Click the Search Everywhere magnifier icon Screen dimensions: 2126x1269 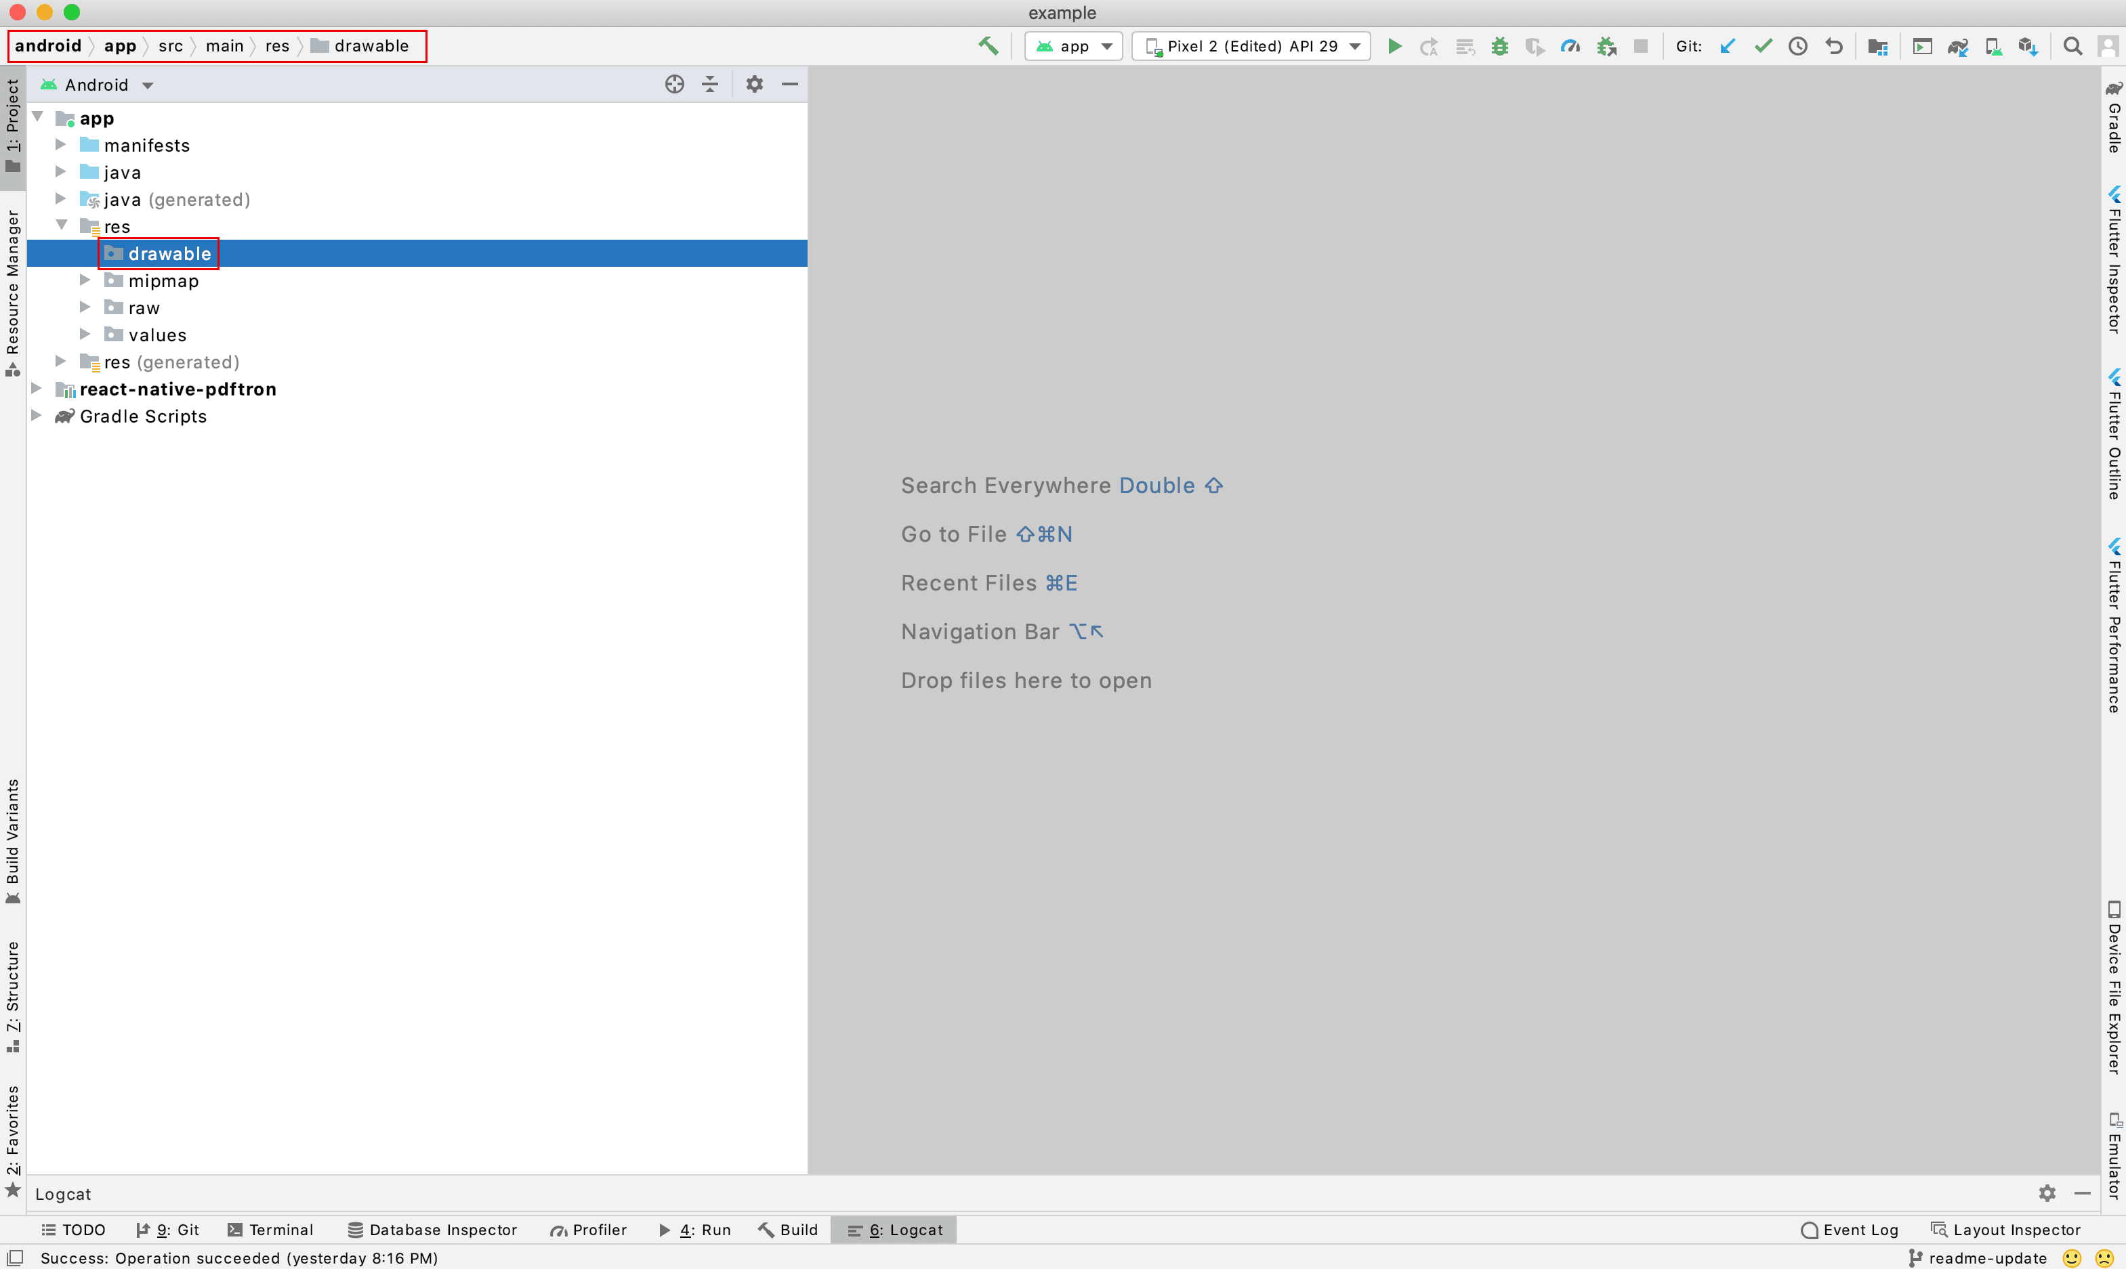click(2073, 46)
